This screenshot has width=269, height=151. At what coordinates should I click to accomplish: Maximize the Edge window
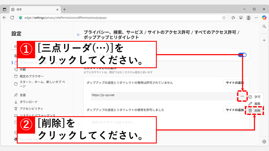[x=254, y=9]
